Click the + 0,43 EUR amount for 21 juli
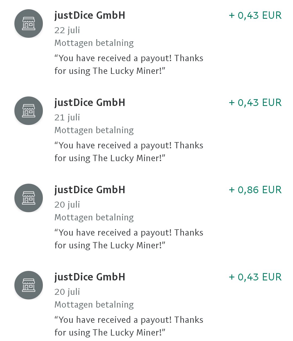Image resolution: width=293 pixels, height=341 pixels. click(x=255, y=103)
